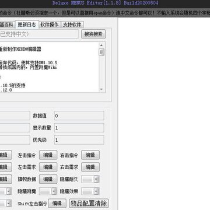Click the changelog scrollbar thumb
The height and width of the screenshot is (210, 210).
point(101,52)
